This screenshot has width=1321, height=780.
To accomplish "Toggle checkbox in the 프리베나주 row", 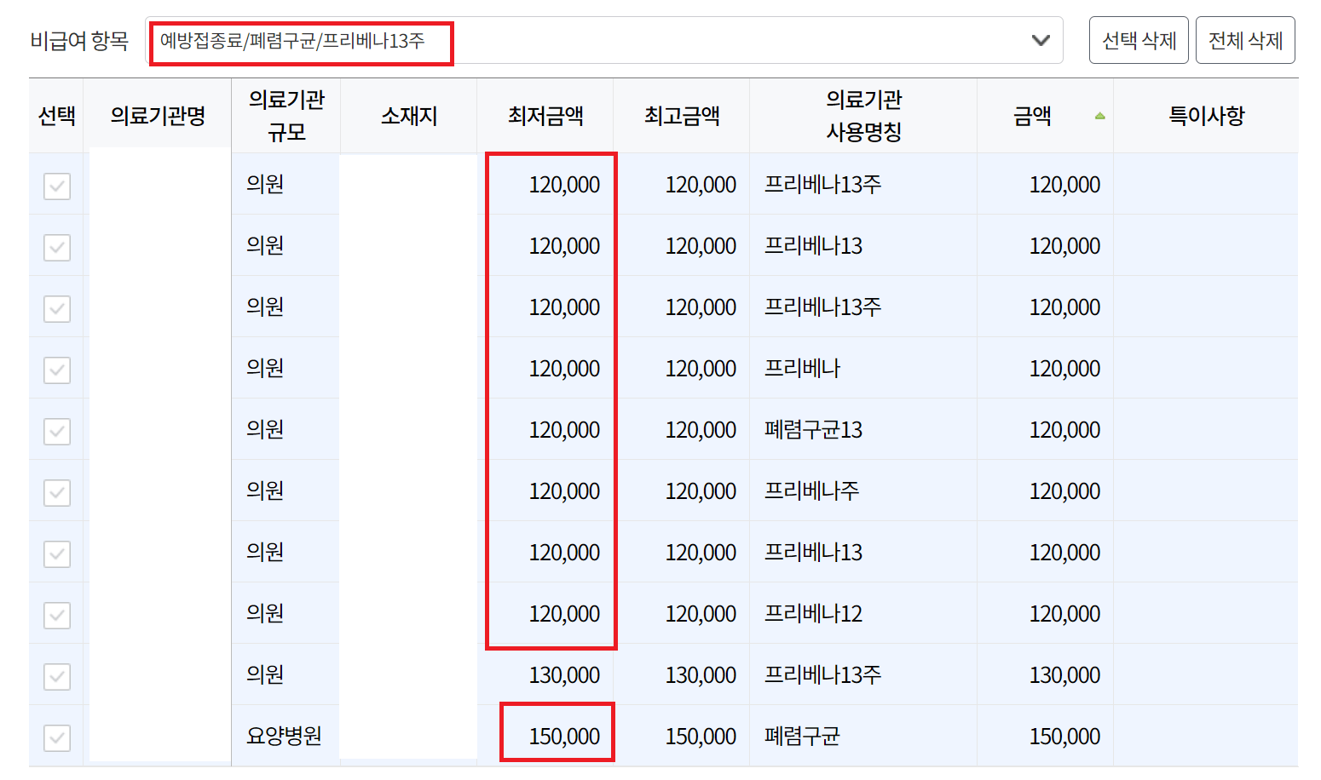I will [57, 493].
